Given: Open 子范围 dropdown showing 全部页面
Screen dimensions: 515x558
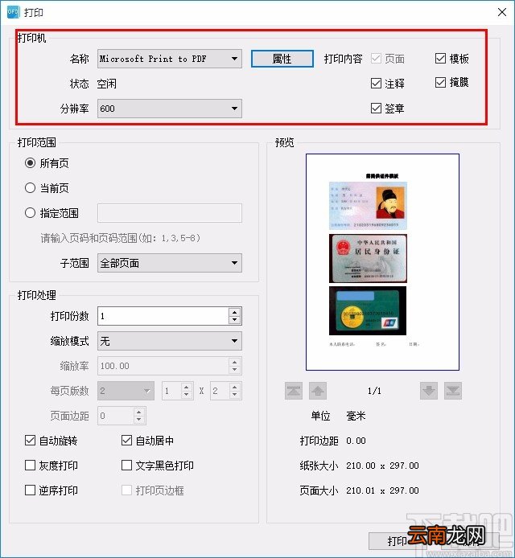Looking at the screenshot, I should [170, 263].
